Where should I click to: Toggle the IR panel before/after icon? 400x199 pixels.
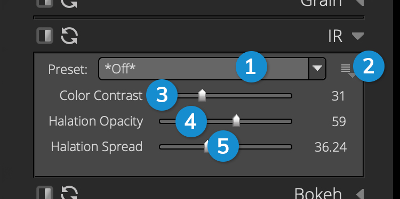[45, 36]
